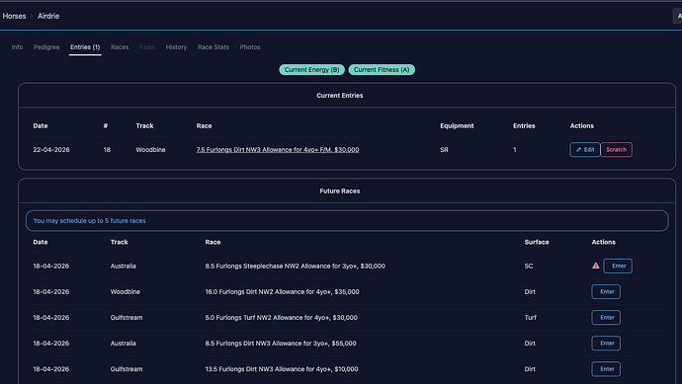
Task: Open the Foals tab
Action: [x=147, y=47]
